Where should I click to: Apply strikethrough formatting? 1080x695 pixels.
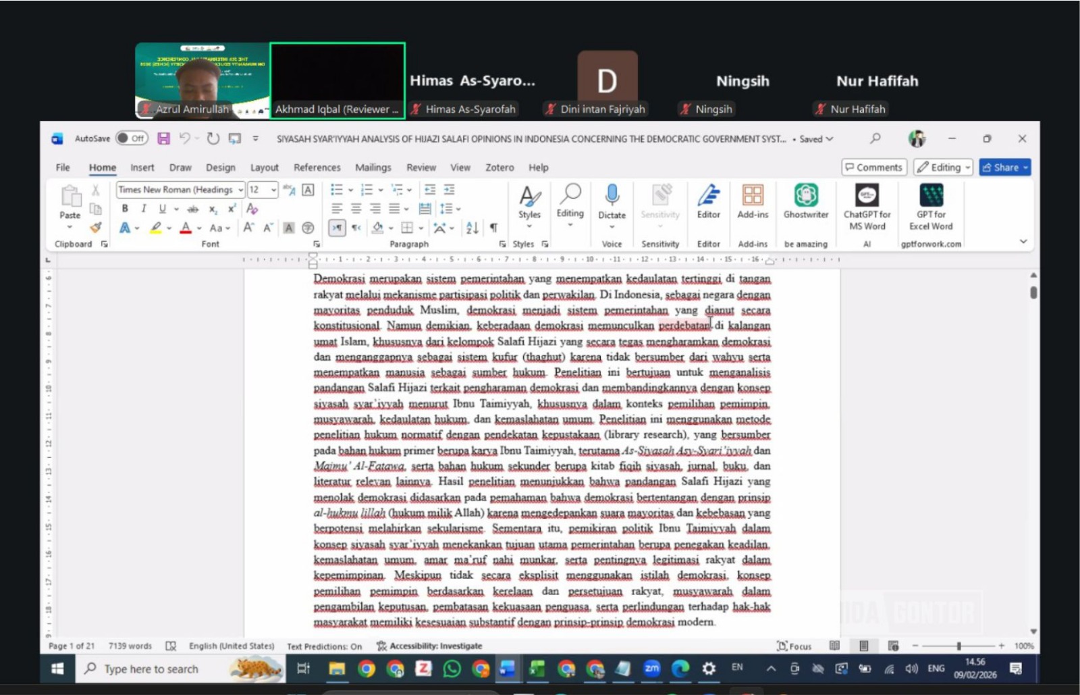193,209
